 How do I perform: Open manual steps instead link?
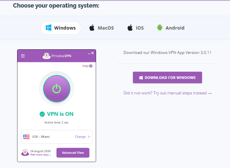pyautogui.click(x=167, y=93)
